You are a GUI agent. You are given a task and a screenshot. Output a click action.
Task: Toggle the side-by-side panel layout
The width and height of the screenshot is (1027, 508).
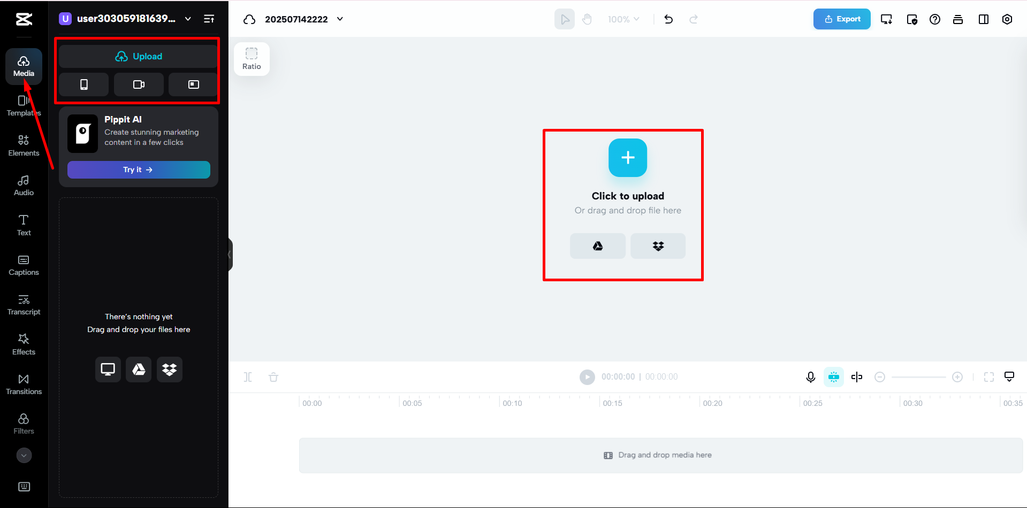pyautogui.click(x=984, y=19)
